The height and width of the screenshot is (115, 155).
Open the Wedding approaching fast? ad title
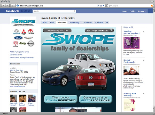click(131, 32)
